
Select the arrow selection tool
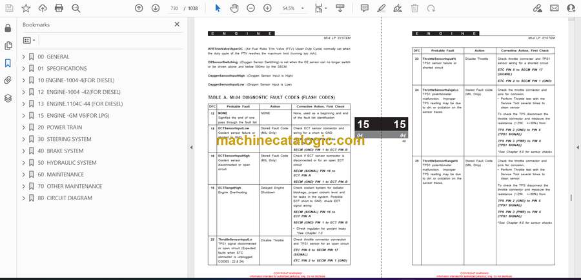coord(218,8)
